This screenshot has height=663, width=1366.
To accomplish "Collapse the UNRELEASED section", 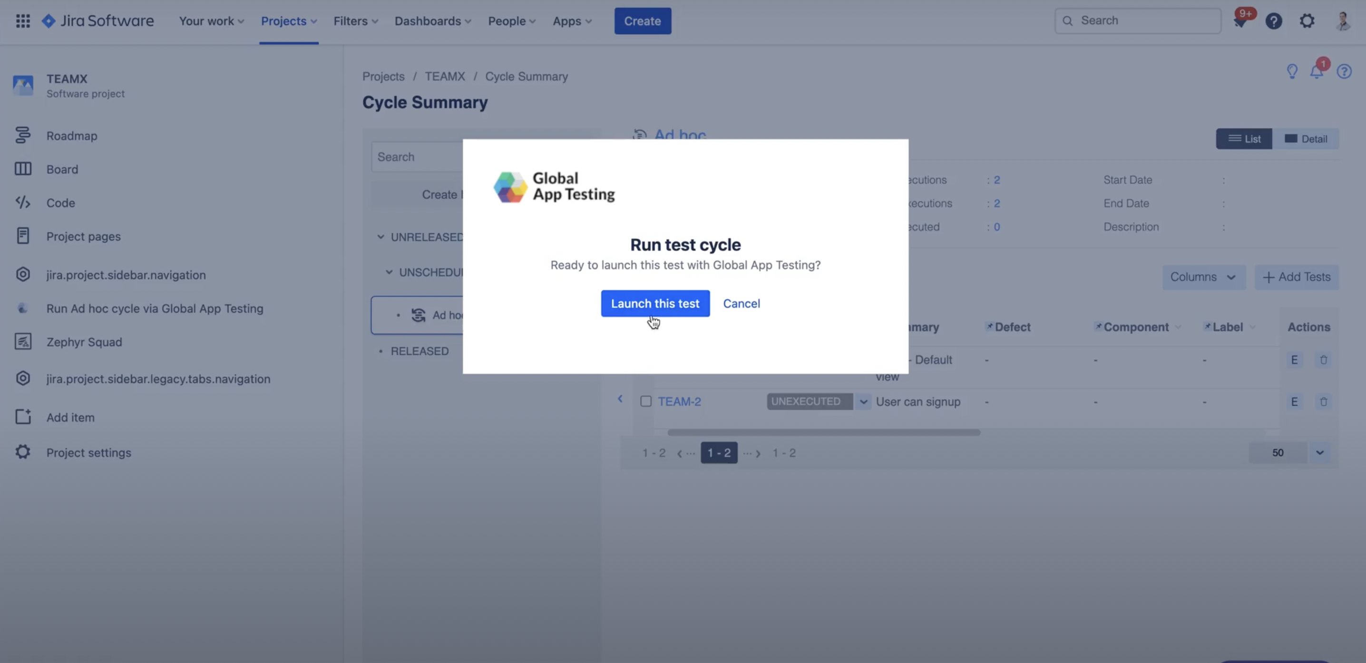I will [381, 236].
